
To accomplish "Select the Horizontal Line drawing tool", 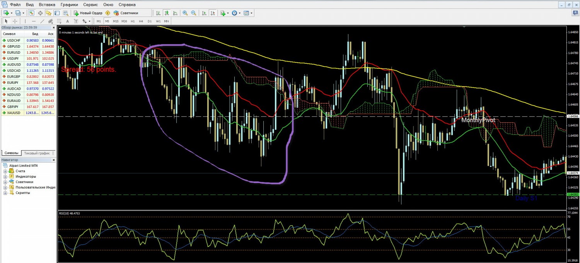I will click(34, 21).
